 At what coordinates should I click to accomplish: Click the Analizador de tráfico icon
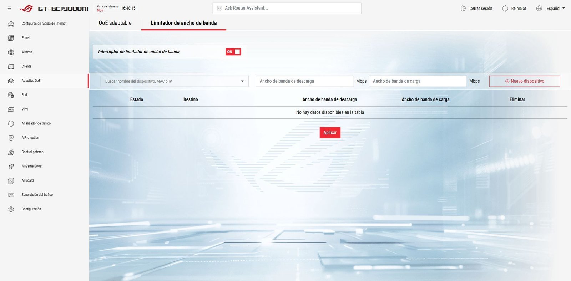tap(11, 123)
